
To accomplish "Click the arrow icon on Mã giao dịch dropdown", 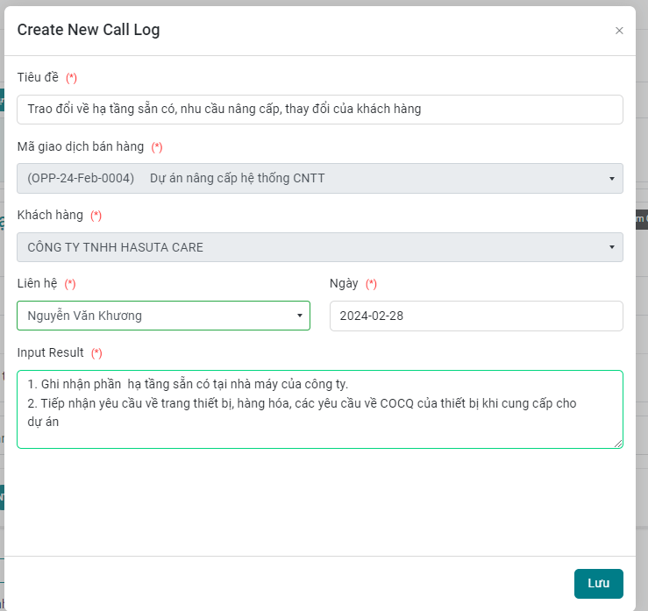I will [x=611, y=179].
